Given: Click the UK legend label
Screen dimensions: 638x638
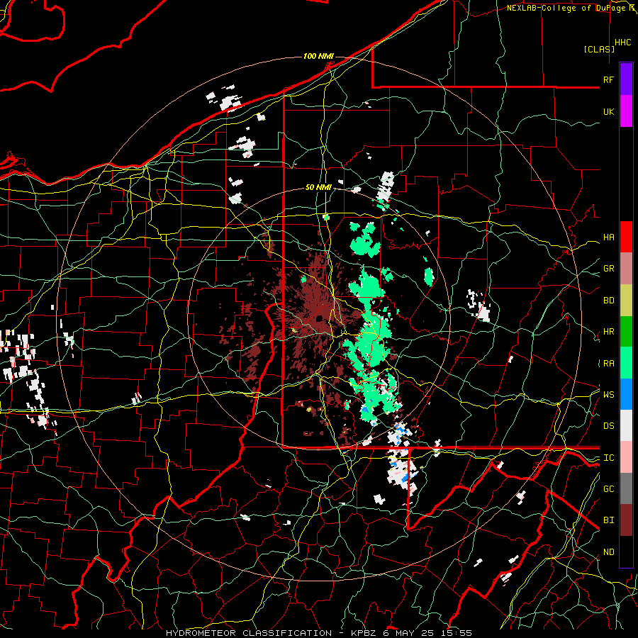Looking at the screenshot, I should point(608,111).
